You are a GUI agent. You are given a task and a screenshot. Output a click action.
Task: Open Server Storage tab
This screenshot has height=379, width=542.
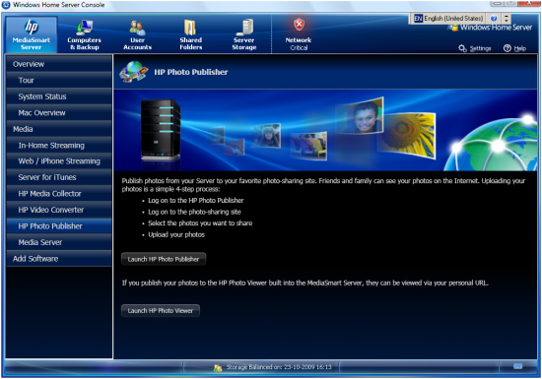click(244, 34)
